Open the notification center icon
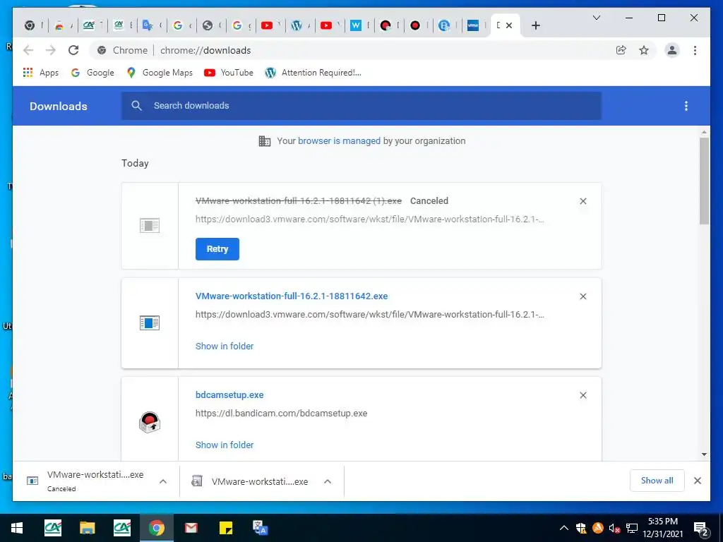Screen dimensions: 723x542 [x=701, y=529]
